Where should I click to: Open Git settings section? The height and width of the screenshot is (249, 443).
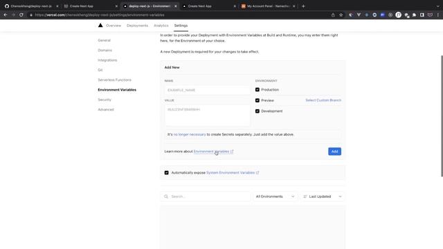[100, 70]
